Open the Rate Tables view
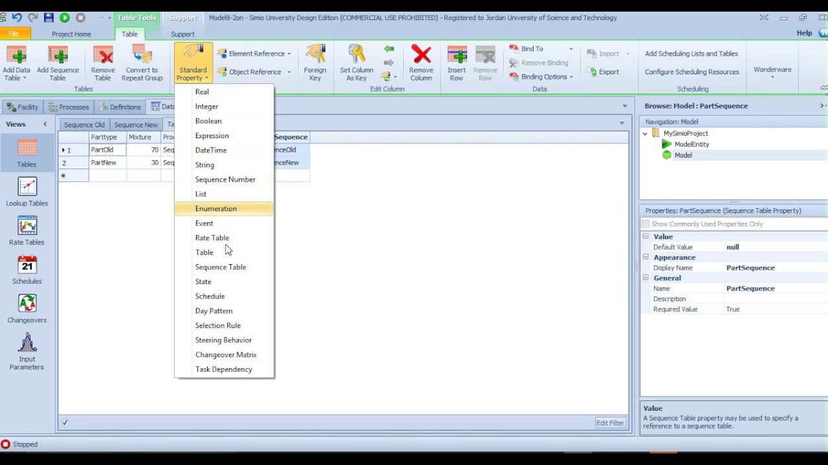828x465 pixels. pyautogui.click(x=27, y=232)
